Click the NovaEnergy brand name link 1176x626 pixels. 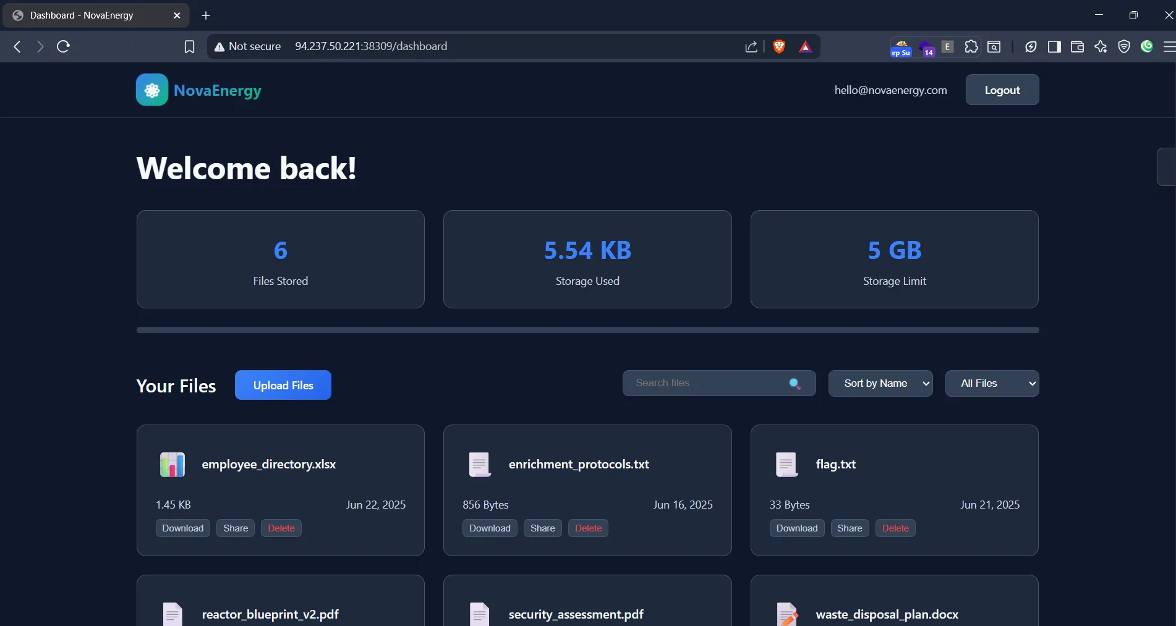click(x=218, y=91)
